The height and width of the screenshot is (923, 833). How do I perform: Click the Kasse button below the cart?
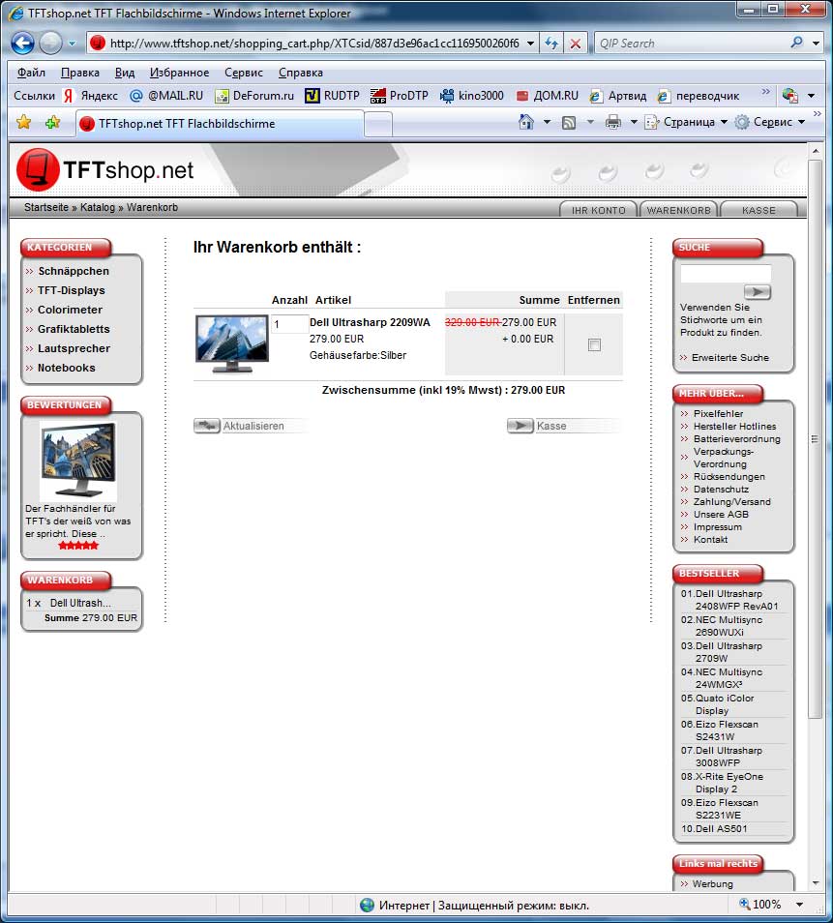563,425
